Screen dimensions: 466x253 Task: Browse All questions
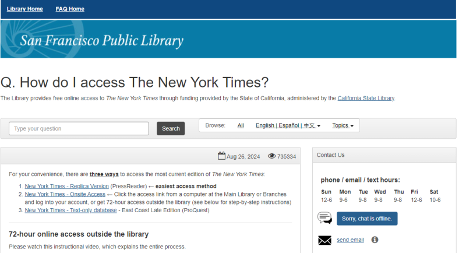click(x=241, y=125)
